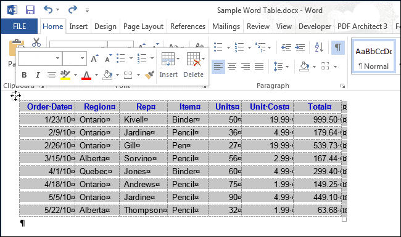Switch to the References tab
Viewport: 401px width, 237px height.
(188, 26)
